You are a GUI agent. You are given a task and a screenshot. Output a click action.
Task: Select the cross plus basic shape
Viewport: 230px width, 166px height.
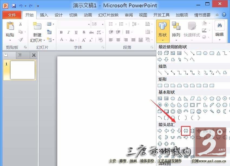(x=218, y=105)
